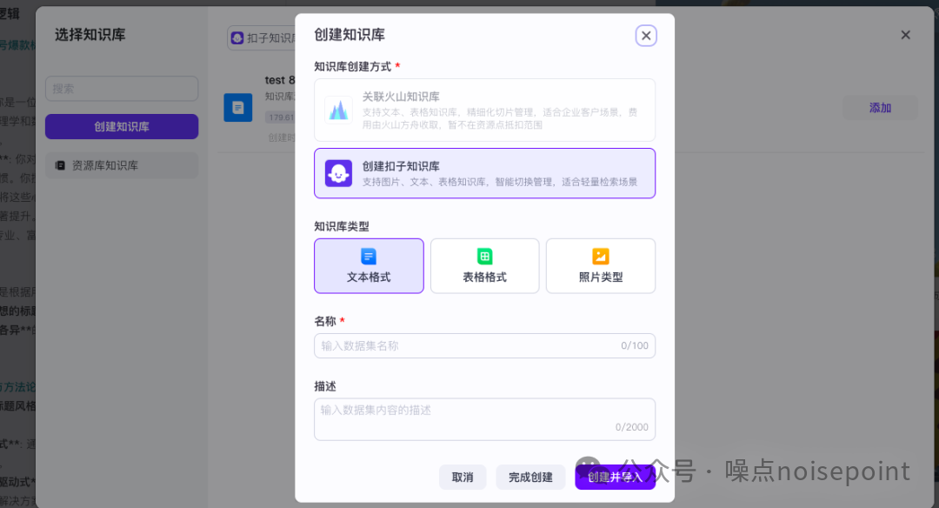The image size is (939, 508).
Task: Close the 创建知识库 dialog with the X icon
Action: 645,36
